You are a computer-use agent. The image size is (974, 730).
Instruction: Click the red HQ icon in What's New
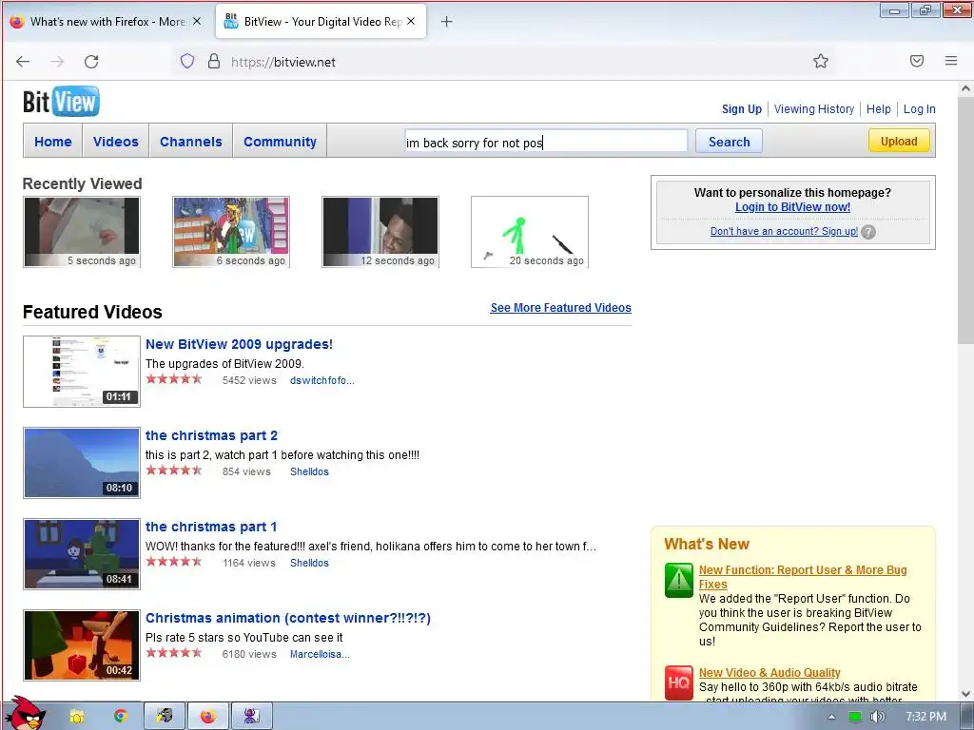pos(678,682)
